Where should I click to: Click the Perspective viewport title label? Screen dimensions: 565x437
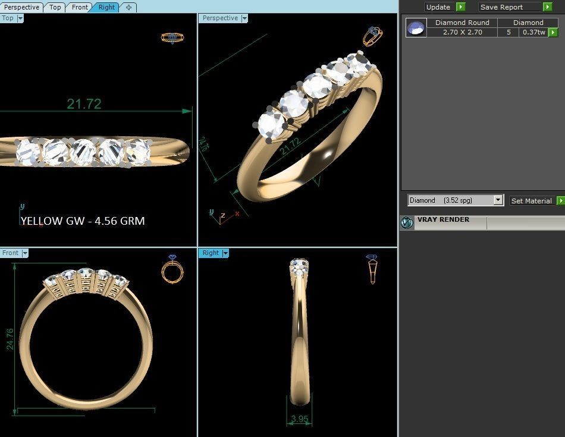tap(220, 18)
